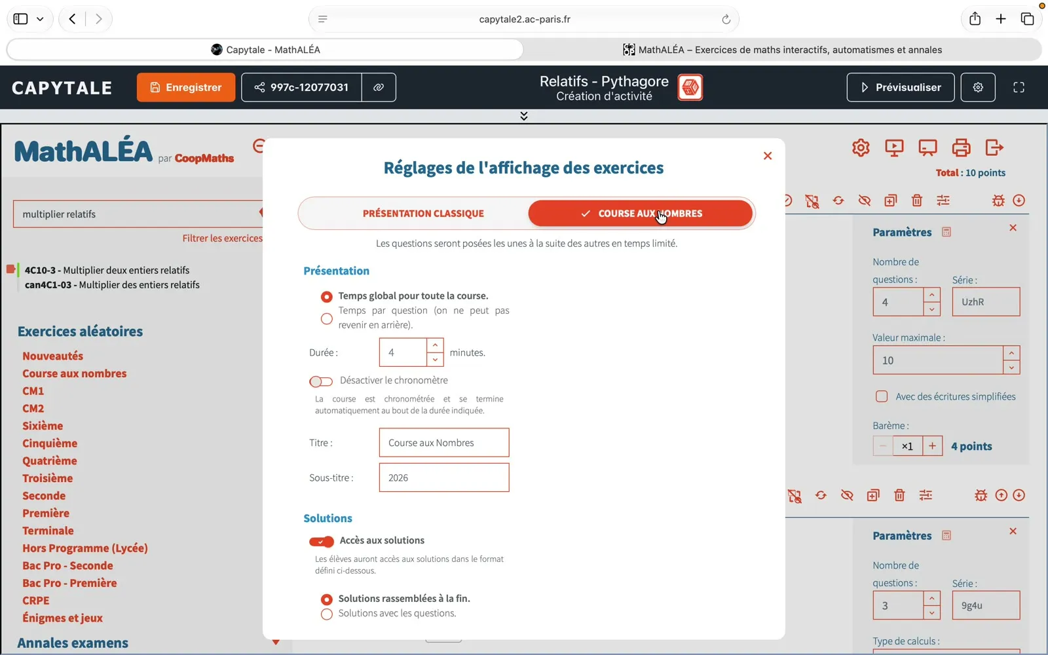Click the export arrow icon beside printer
The height and width of the screenshot is (655, 1048).
pyautogui.click(x=994, y=148)
